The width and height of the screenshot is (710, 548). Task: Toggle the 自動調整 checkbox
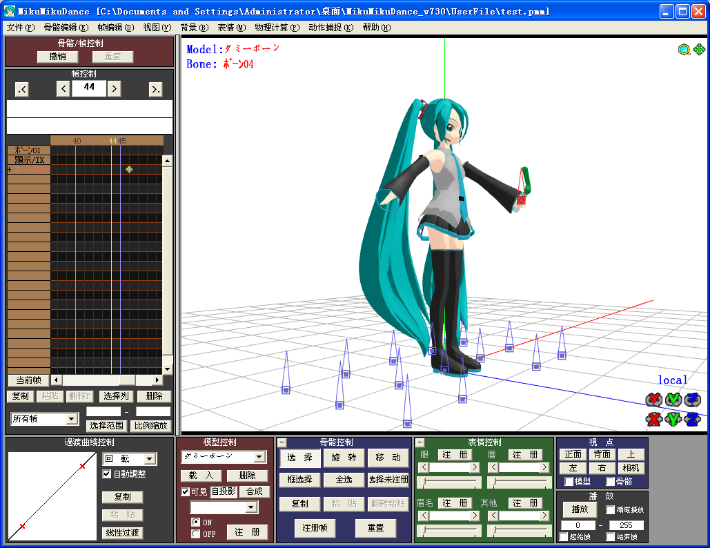tap(107, 473)
